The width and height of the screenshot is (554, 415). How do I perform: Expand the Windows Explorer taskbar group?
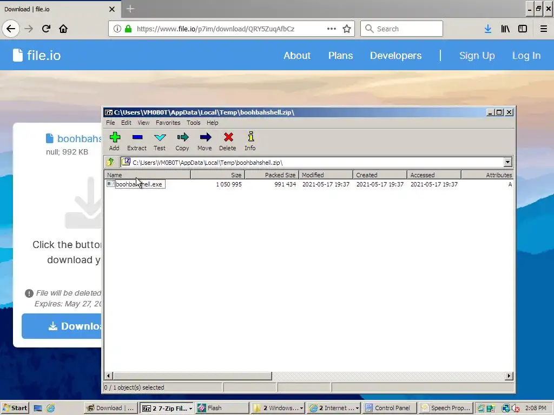(x=301, y=409)
